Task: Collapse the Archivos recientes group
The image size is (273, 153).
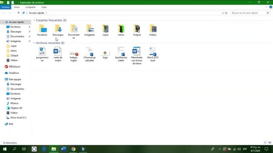Action: 34,43
